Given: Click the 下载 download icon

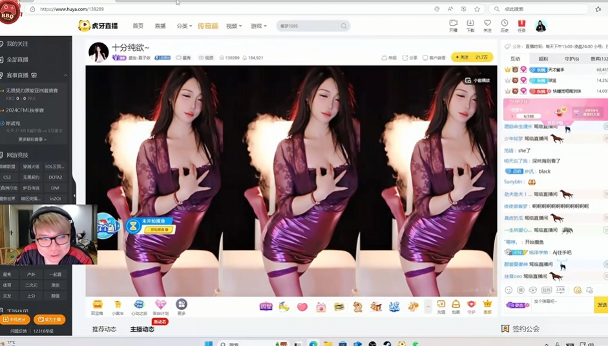Looking at the screenshot, I should (470, 26).
